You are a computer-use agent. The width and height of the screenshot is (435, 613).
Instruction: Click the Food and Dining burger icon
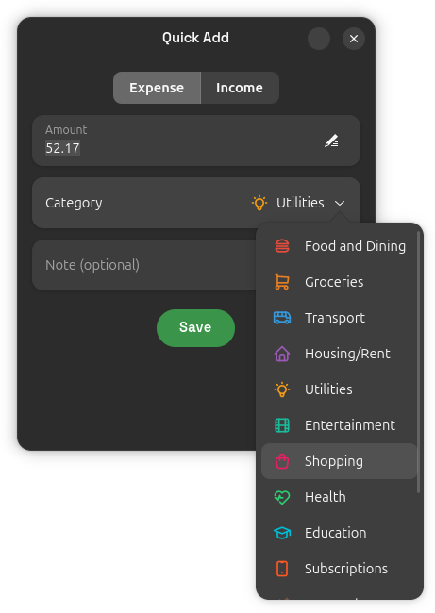(x=281, y=246)
